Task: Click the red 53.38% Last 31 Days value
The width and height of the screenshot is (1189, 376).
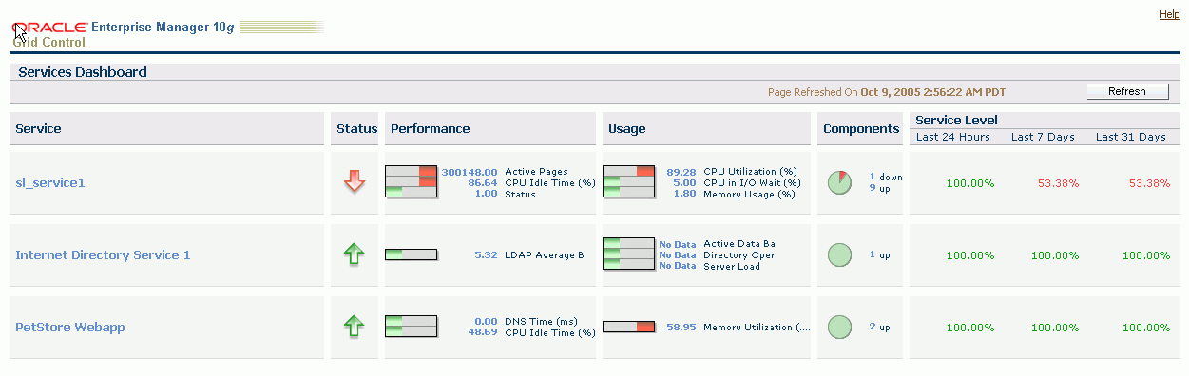Action: tap(1149, 183)
